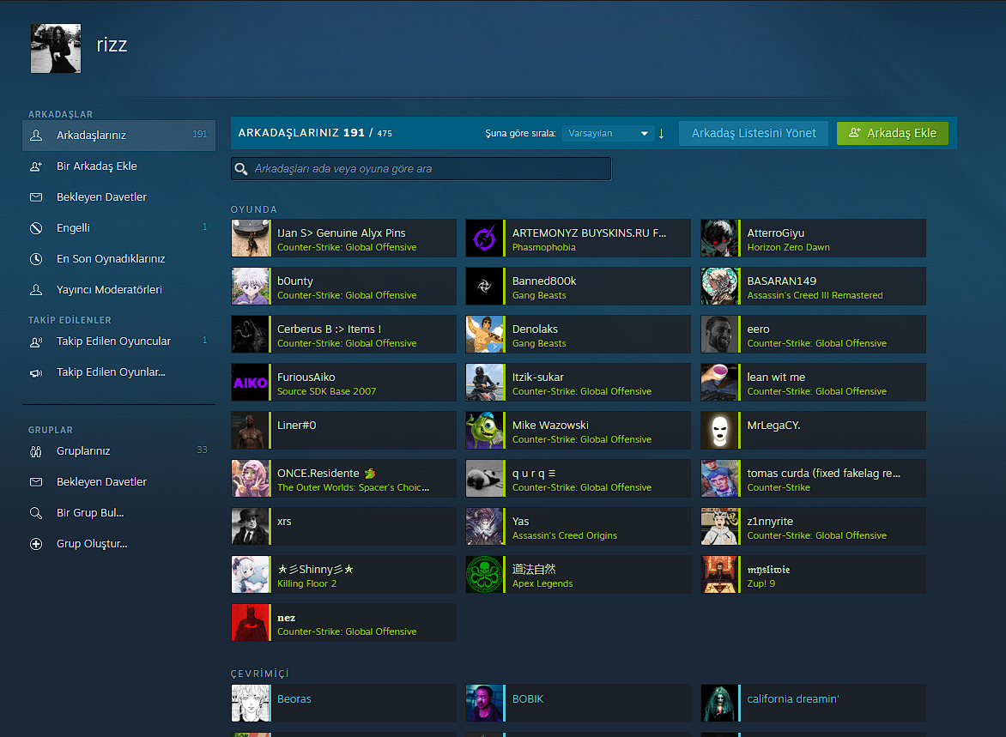Open BASARAN149 friend avatar
The height and width of the screenshot is (737, 1006).
pyautogui.click(x=720, y=286)
